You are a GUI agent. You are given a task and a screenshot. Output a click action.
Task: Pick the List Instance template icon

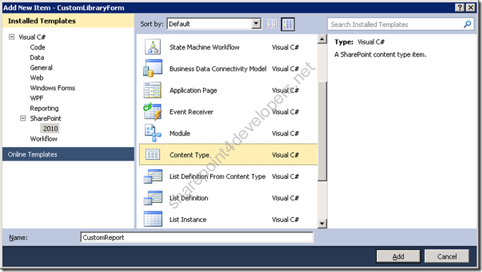point(153,219)
